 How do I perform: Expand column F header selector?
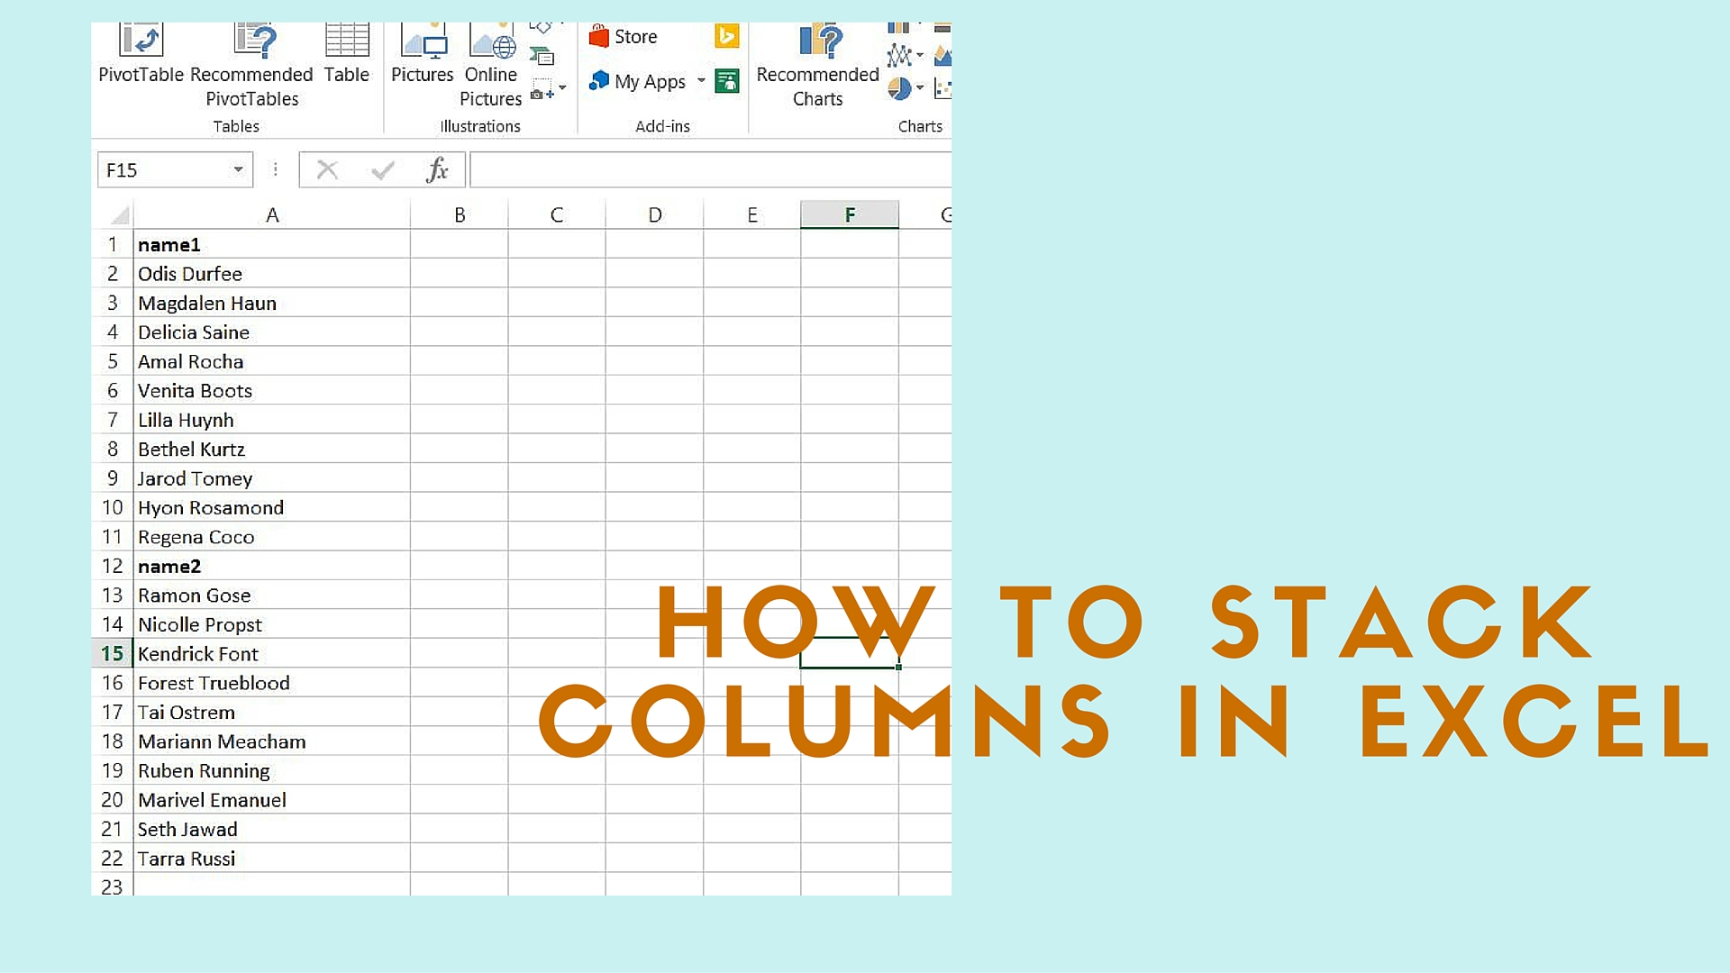[x=849, y=215]
